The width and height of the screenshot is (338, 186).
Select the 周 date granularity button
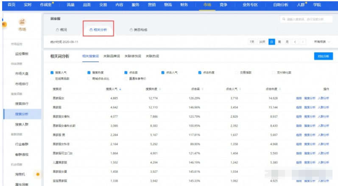[279, 42]
